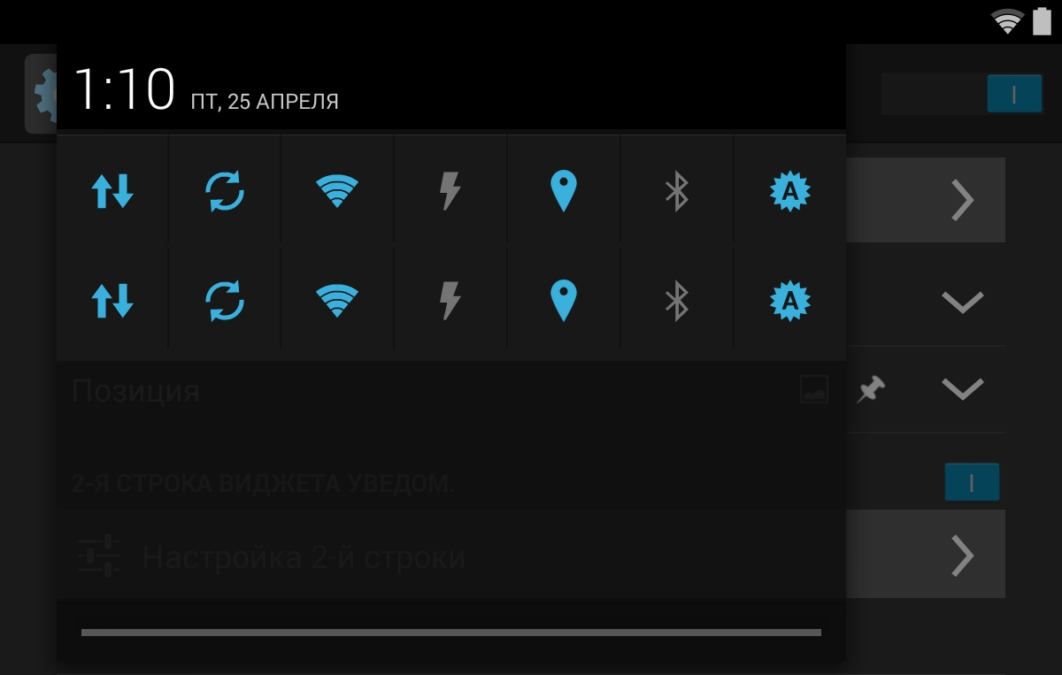Toggle mobile data in second toggle row
The width and height of the screenshot is (1062, 675).
click(112, 301)
